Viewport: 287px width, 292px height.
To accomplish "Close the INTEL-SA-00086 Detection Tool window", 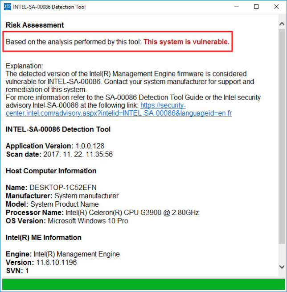I will click(x=276, y=7).
